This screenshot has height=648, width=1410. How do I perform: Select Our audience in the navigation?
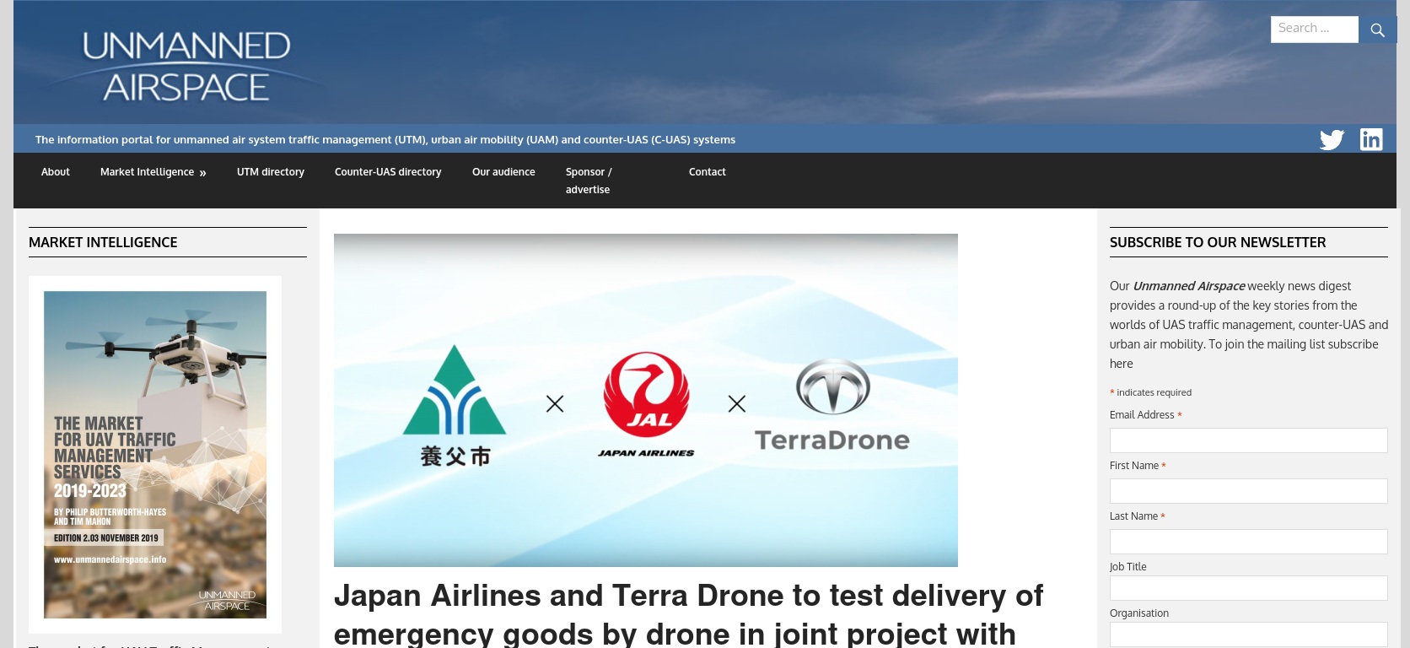tap(503, 172)
